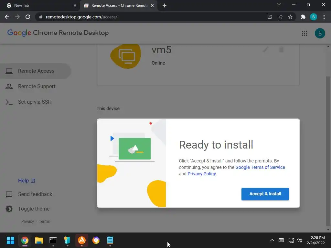This screenshot has width=331, height=248.
Task: Click Send feedback in sidebar
Action: tap(29, 194)
